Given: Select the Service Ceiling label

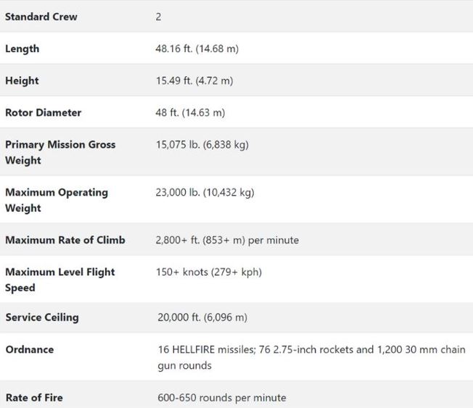Looking at the screenshot, I should click(42, 317).
